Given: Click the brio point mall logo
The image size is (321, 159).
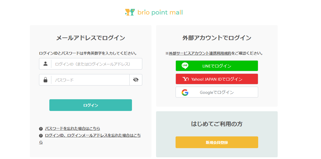Looking at the screenshot, I should pyautogui.click(x=154, y=12).
